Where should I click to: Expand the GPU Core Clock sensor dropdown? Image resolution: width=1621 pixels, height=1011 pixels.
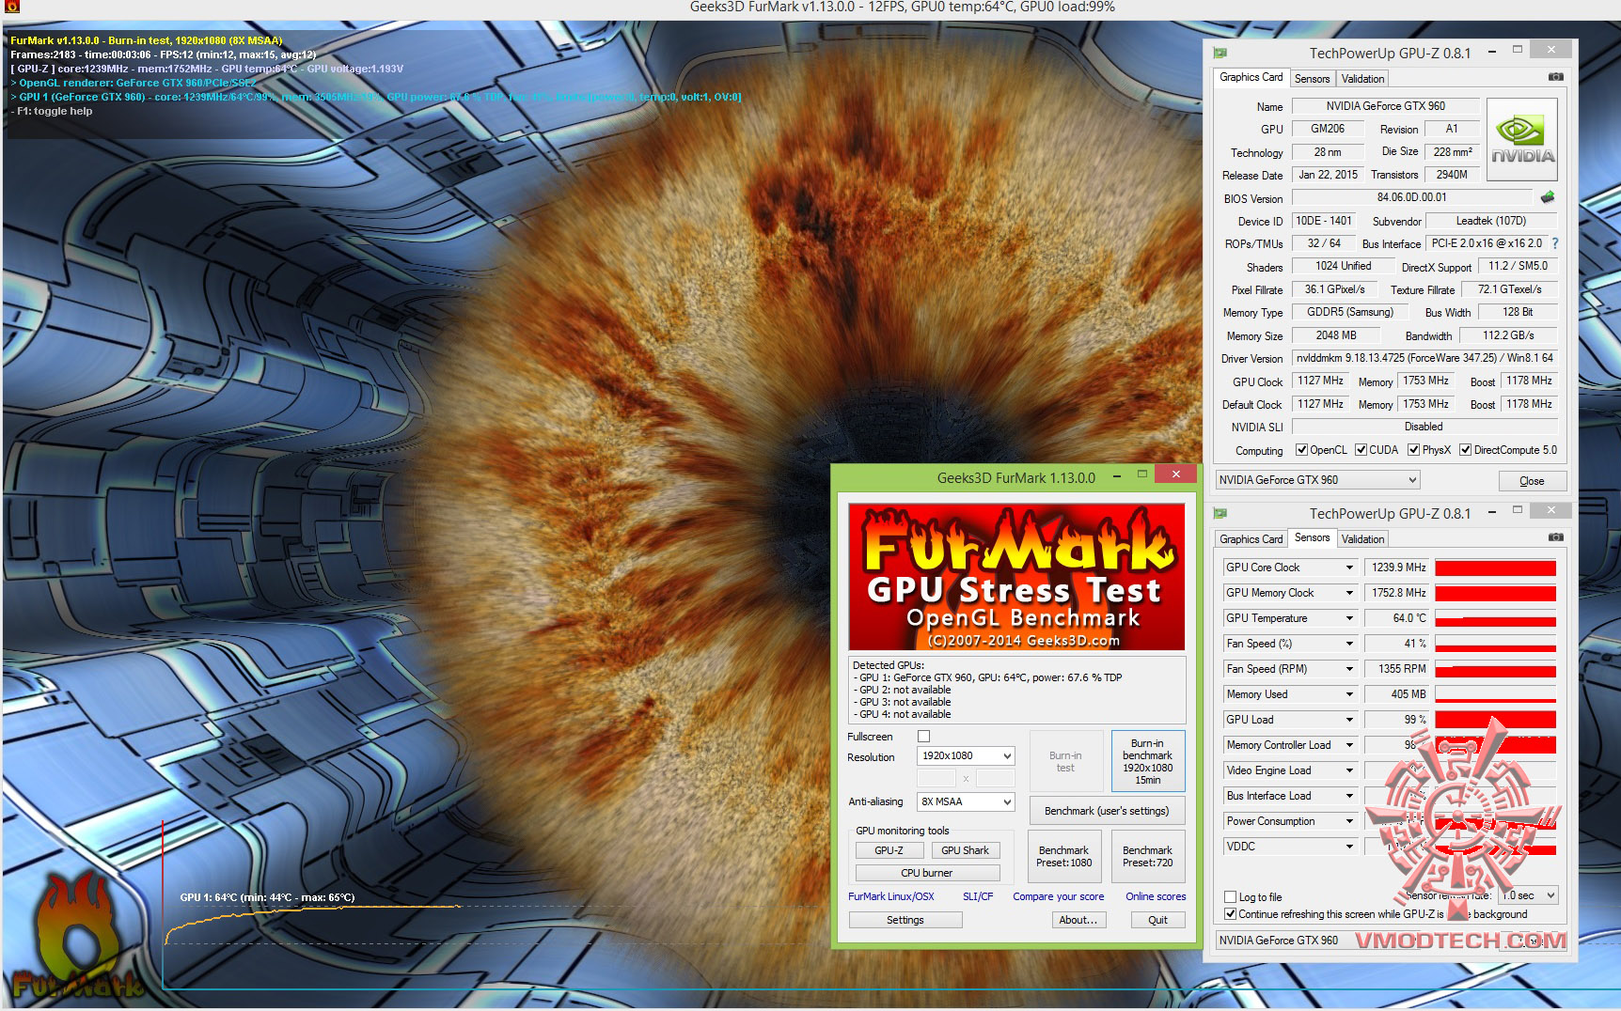tap(1349, 568)
